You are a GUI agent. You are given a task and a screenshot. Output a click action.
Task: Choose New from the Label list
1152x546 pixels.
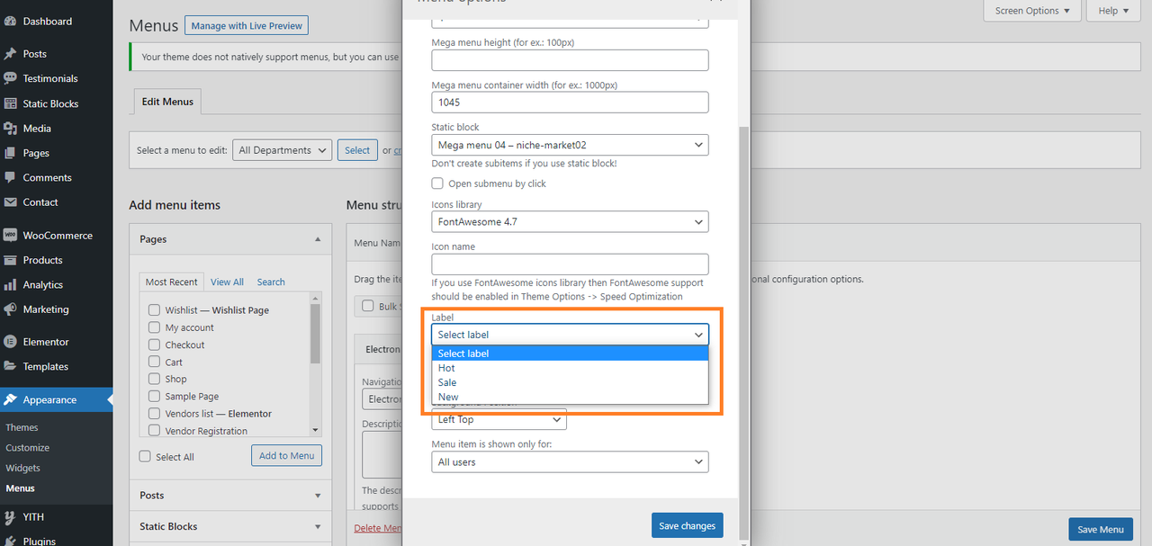(x=570, y=397)
